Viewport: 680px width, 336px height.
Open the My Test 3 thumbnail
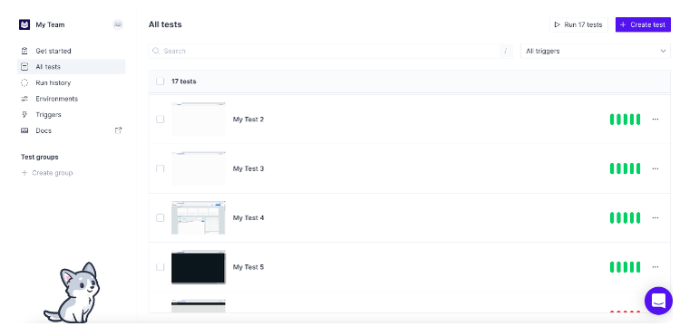[199, 168]
